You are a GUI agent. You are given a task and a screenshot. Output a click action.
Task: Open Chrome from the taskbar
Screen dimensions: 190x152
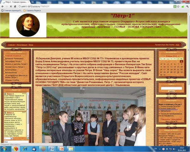coord(16,149)
